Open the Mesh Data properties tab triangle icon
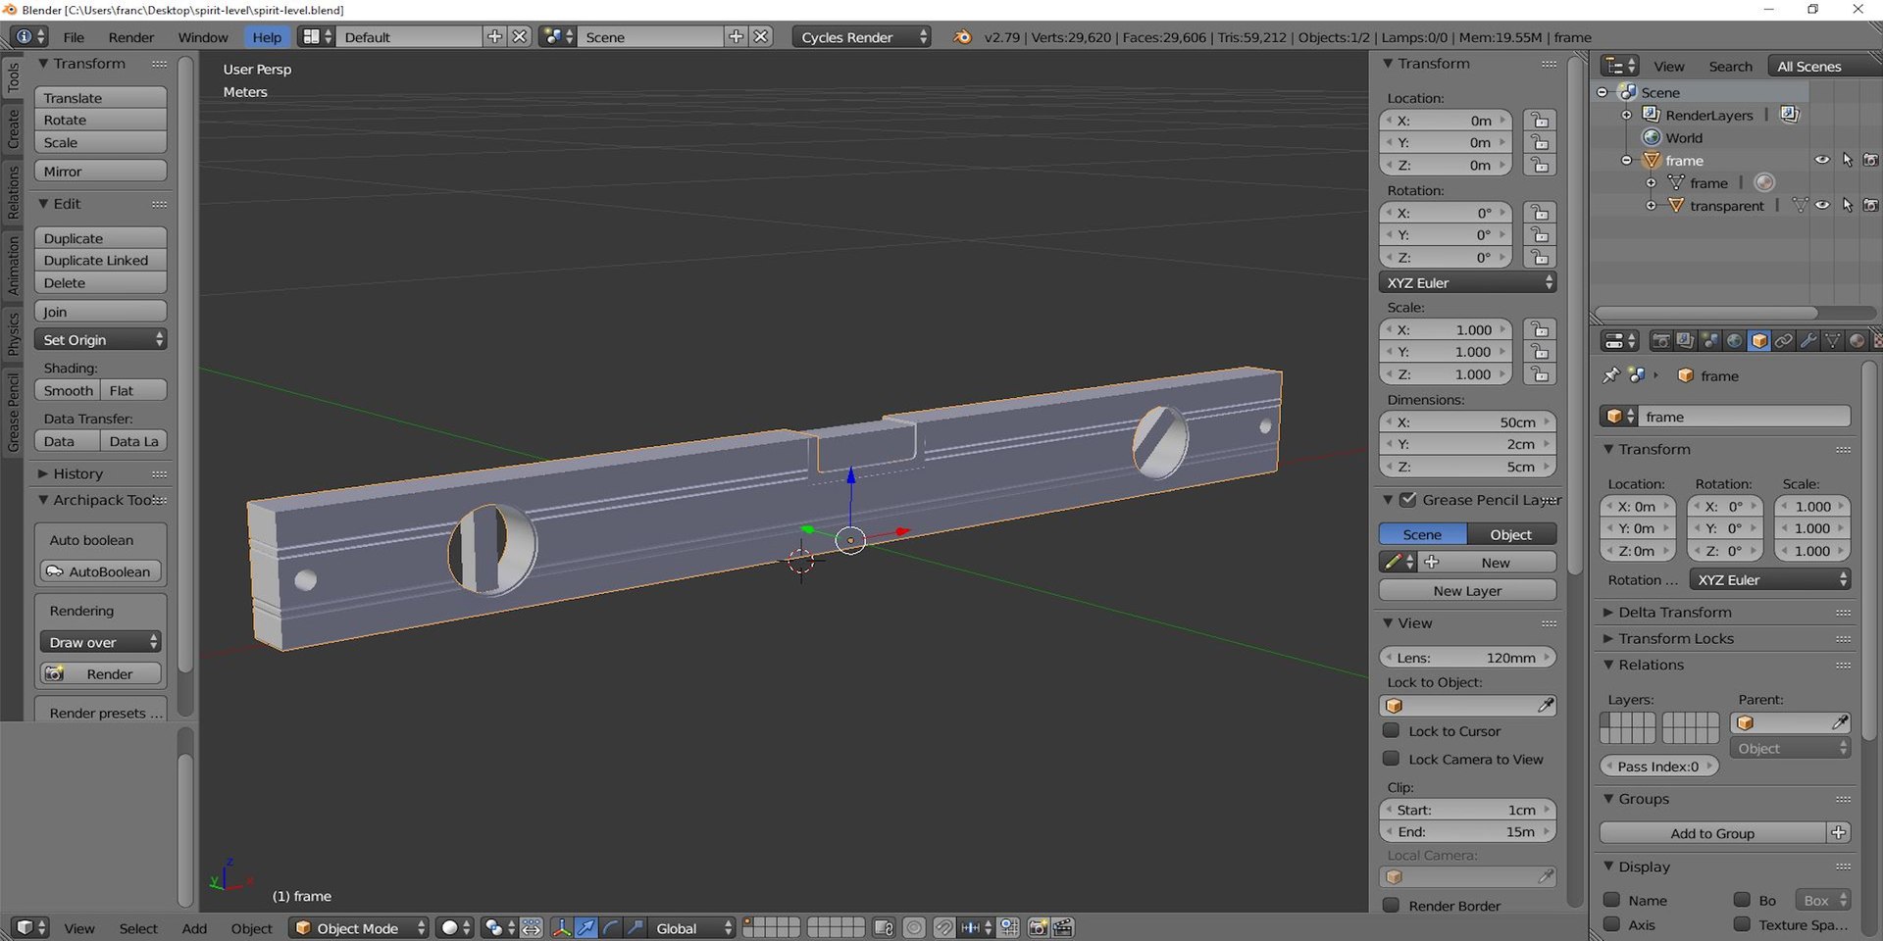The width and height of the screenshot is (1883, 941). point(1832,340)
